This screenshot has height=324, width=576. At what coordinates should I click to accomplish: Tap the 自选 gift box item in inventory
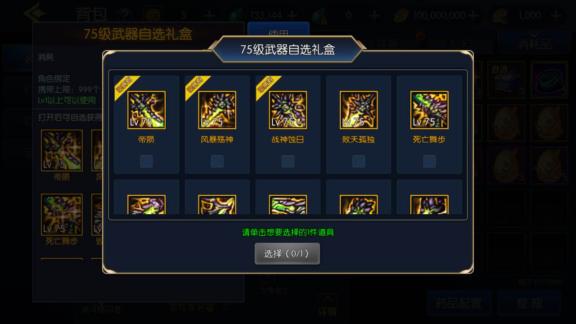point(506,80)
